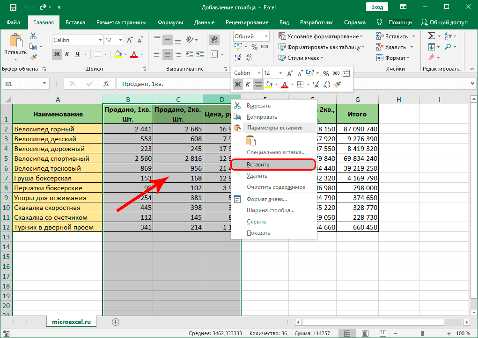The height and width of the screenshot is (338, 478).
Task: Click the Вход button in title bar
Action: click(376, 7)
